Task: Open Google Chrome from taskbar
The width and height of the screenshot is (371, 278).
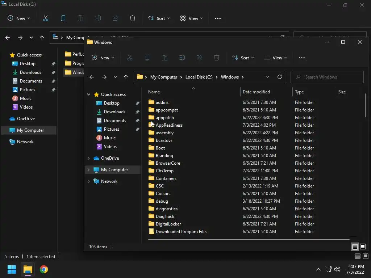Action: [44, 269]
